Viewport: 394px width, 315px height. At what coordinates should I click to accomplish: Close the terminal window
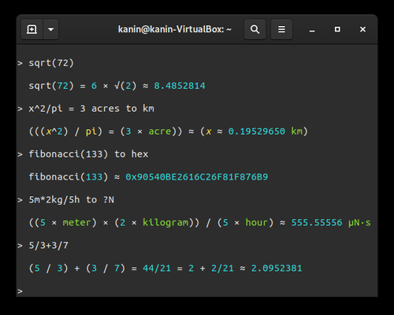click(362, 29)
